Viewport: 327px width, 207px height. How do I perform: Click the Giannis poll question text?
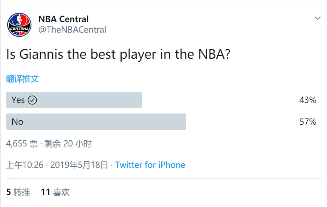118,54
